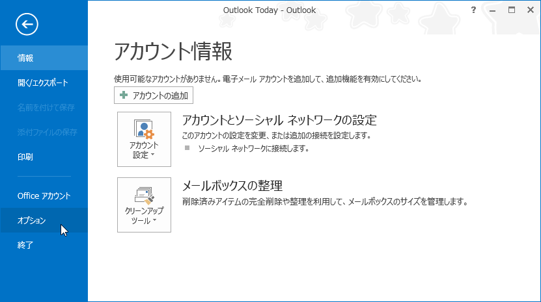This screenshot has width=541, height=302.
Task: Maximize the Outlook window
Action: (x=511, y=10)
